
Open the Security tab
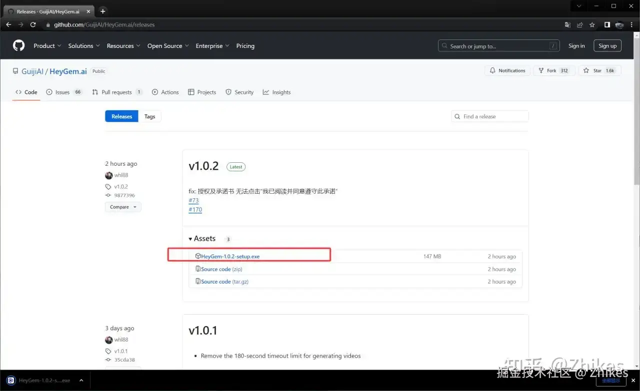point(239,92)
